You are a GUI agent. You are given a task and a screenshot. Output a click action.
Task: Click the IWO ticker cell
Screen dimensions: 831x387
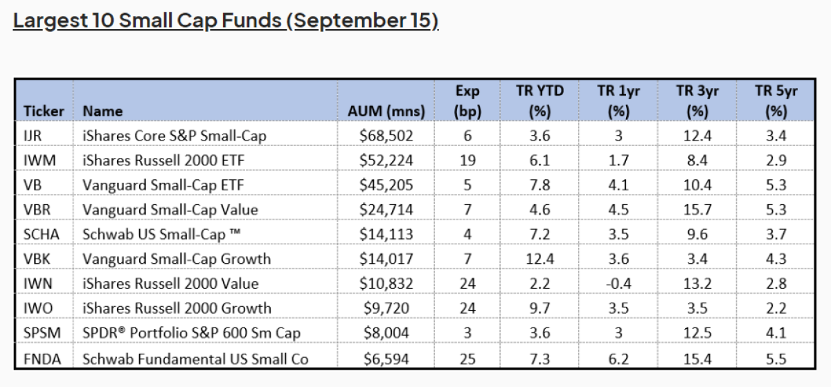pos(38,308)
